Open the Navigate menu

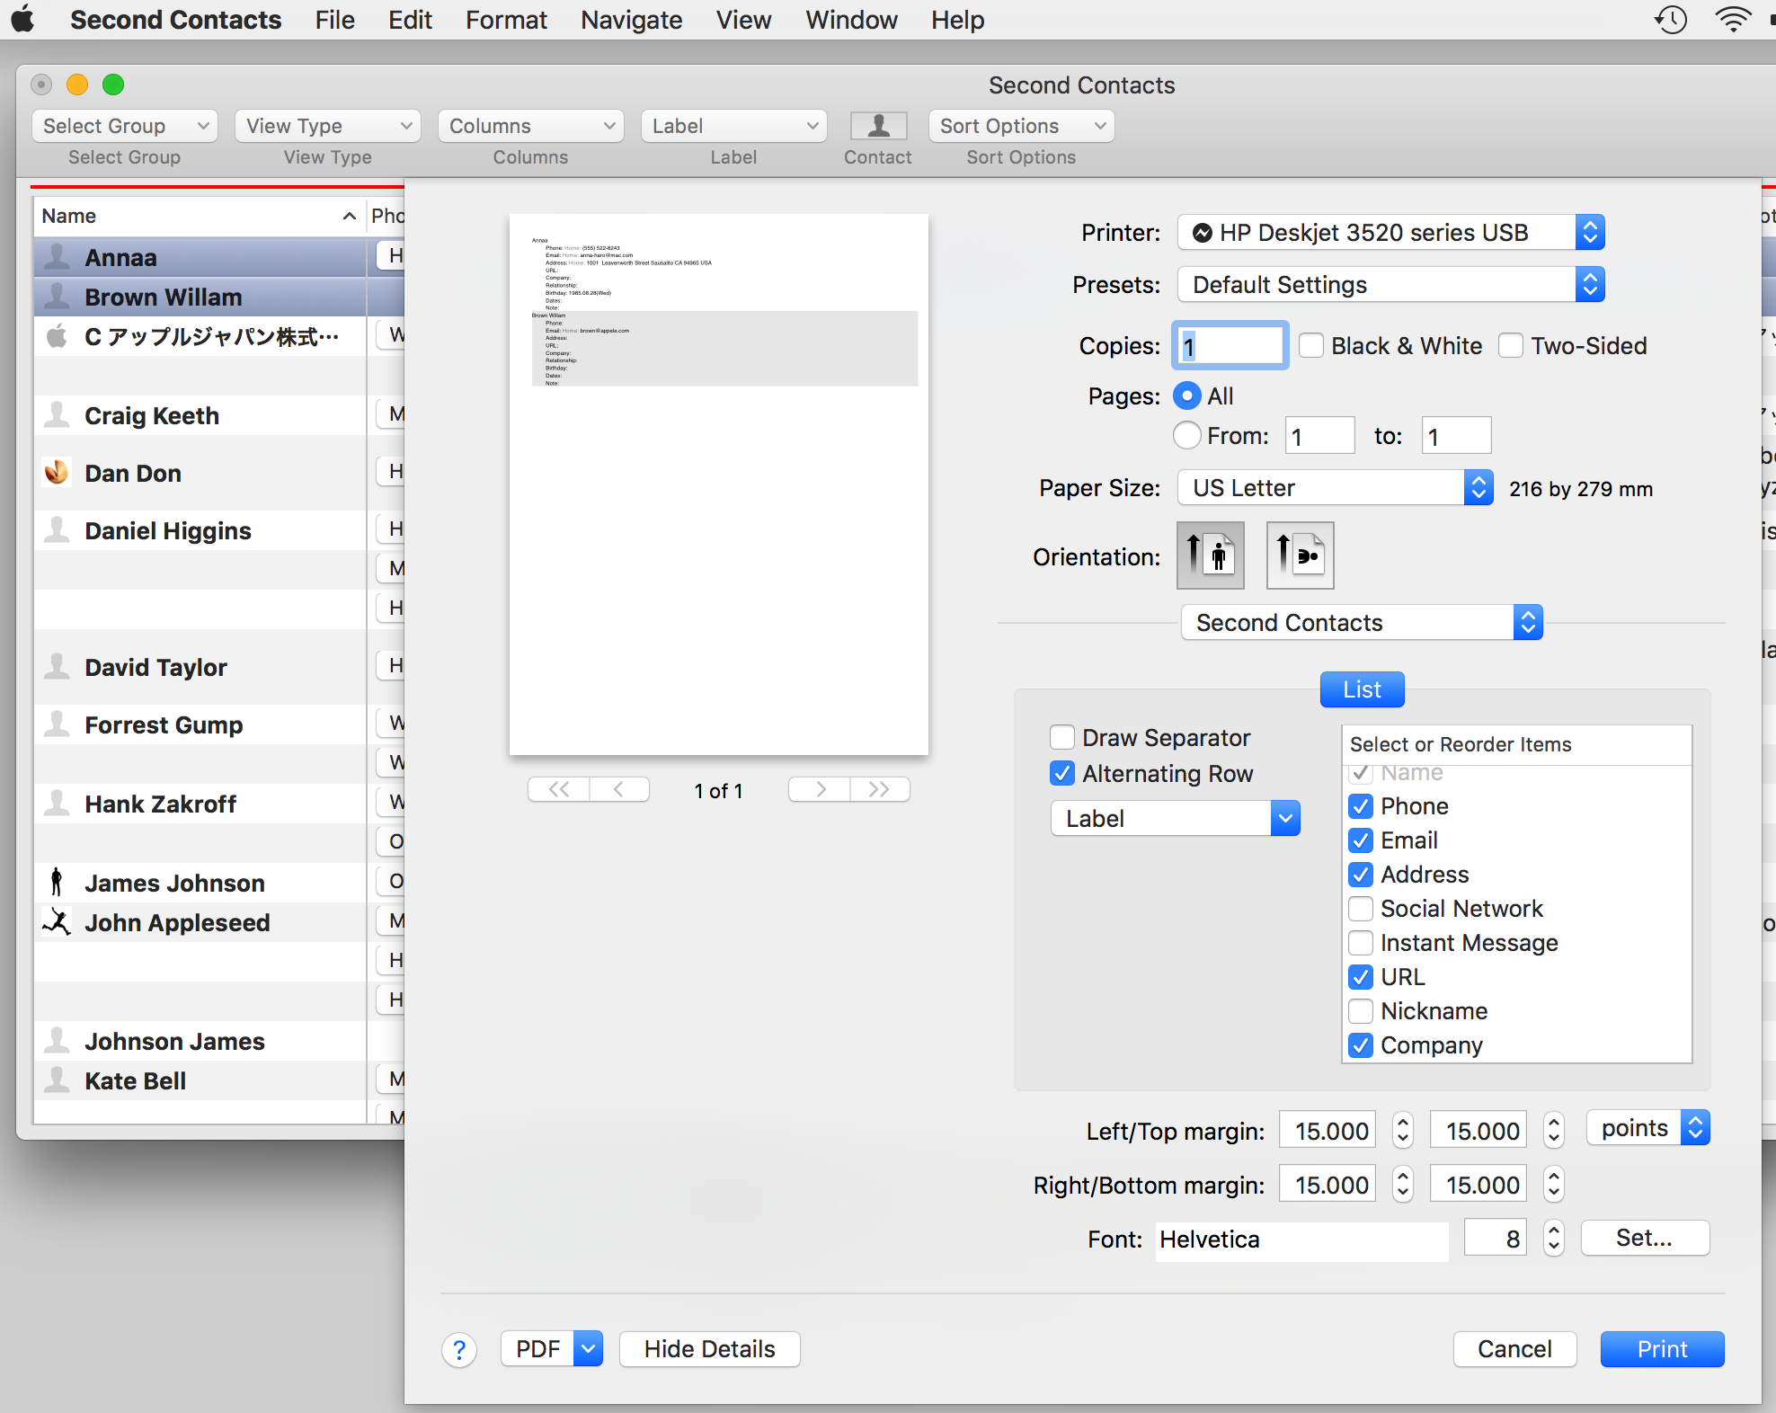(631, 20)
